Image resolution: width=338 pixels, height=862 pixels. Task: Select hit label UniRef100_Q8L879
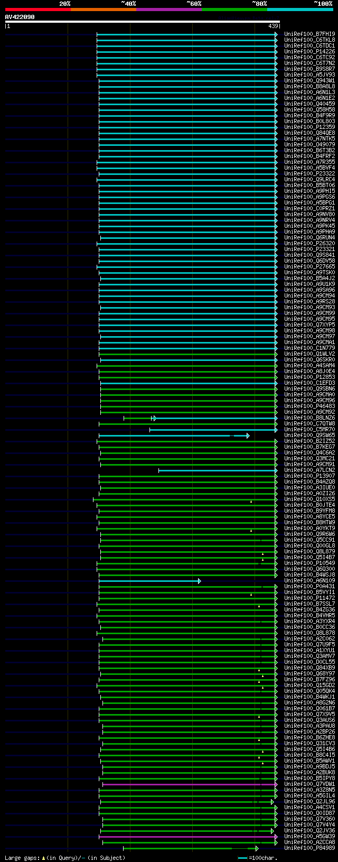click(x=309, y=552)
